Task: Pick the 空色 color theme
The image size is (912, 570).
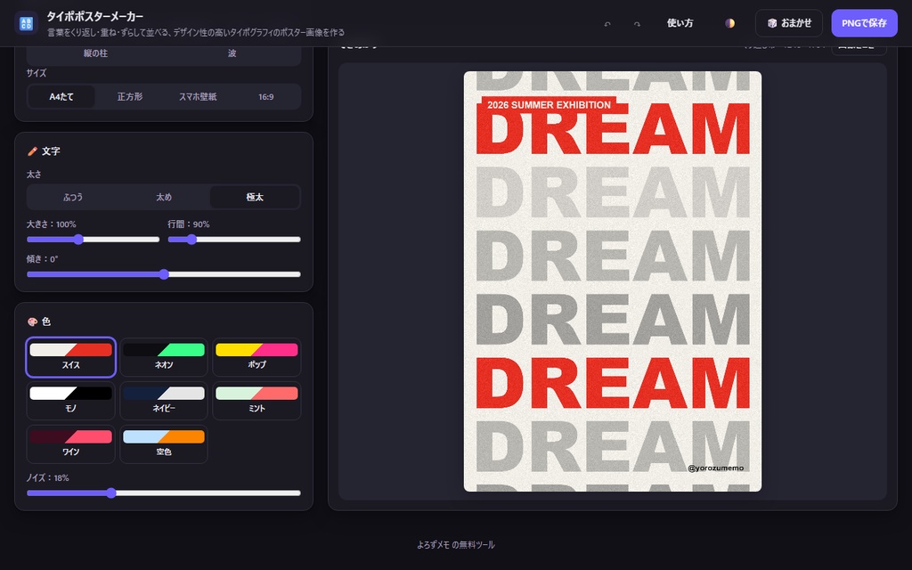Action: click(164, 444)
